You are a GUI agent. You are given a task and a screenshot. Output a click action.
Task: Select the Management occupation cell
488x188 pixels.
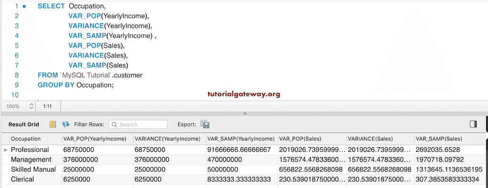pyautogui.click(x=36, y=160)
